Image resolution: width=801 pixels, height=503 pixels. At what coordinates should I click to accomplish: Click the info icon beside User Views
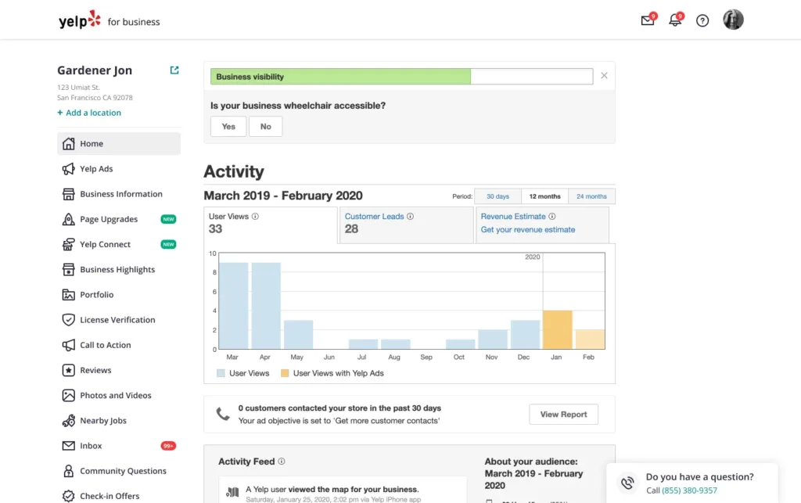(255, 217)
